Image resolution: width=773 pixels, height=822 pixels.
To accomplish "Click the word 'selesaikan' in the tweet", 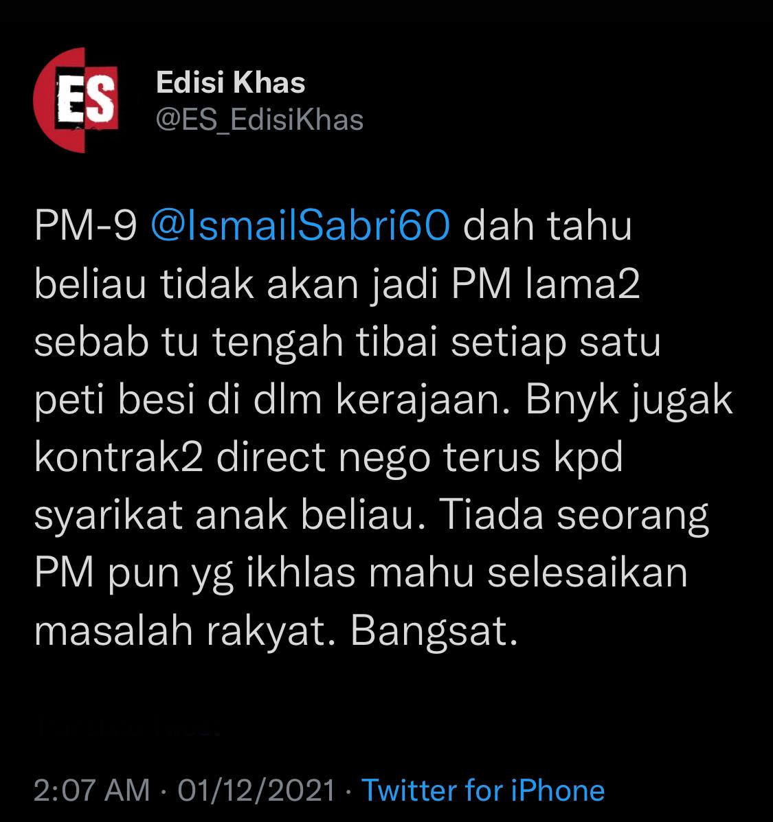I will pos(587,572).
